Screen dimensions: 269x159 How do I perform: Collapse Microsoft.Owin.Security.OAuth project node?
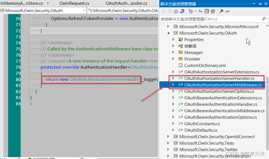point(168,33)
